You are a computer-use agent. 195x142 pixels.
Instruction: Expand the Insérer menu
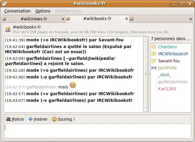[x=38, y=119]
